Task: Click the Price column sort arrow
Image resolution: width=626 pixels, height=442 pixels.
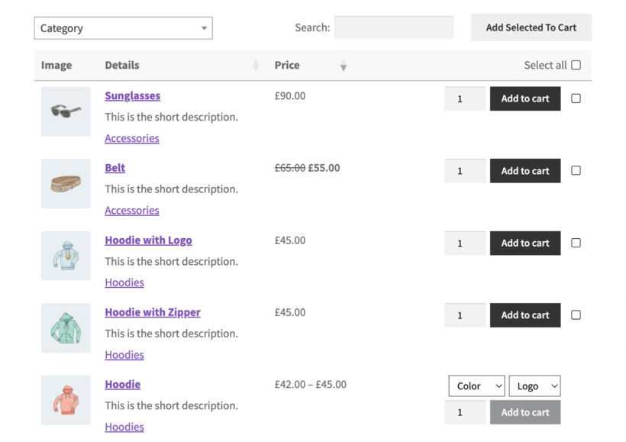Action: pos(344,66)
